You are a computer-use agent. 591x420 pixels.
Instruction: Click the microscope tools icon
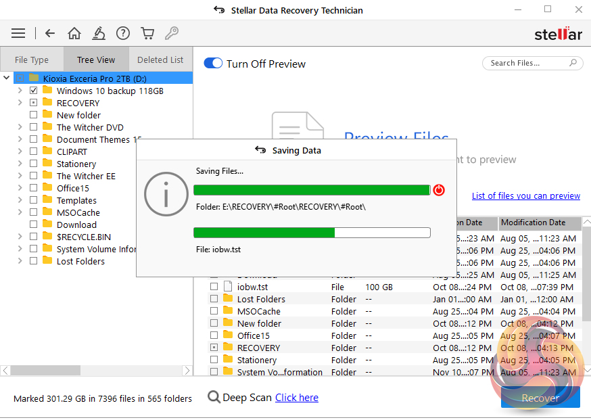pos(99,33)
